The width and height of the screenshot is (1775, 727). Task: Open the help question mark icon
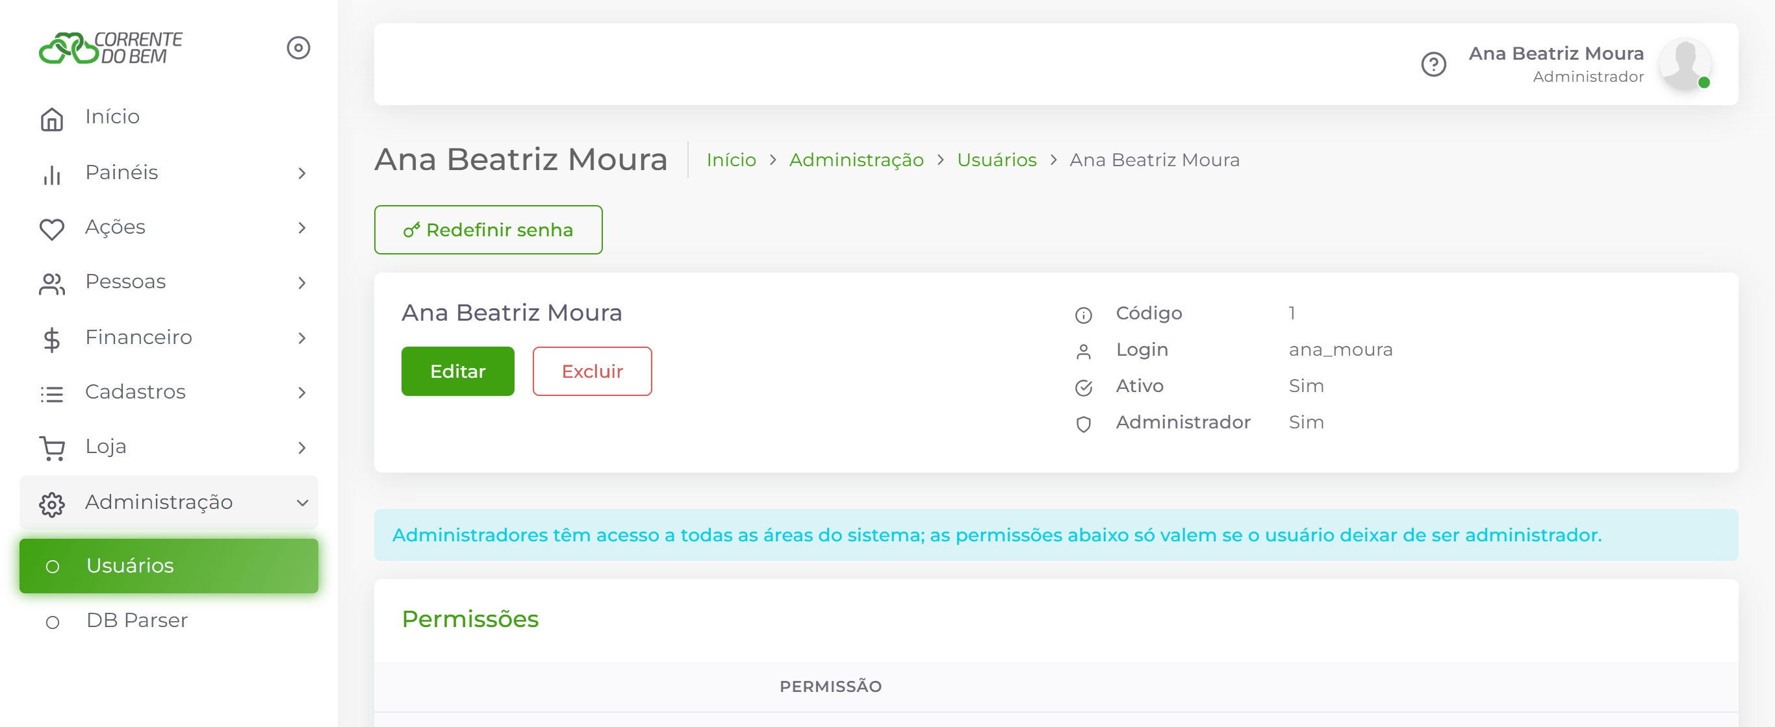coord(1433,65)
